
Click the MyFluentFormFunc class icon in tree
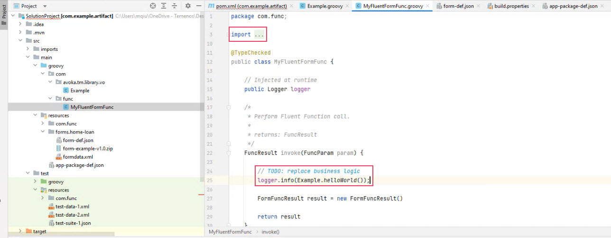66,107
